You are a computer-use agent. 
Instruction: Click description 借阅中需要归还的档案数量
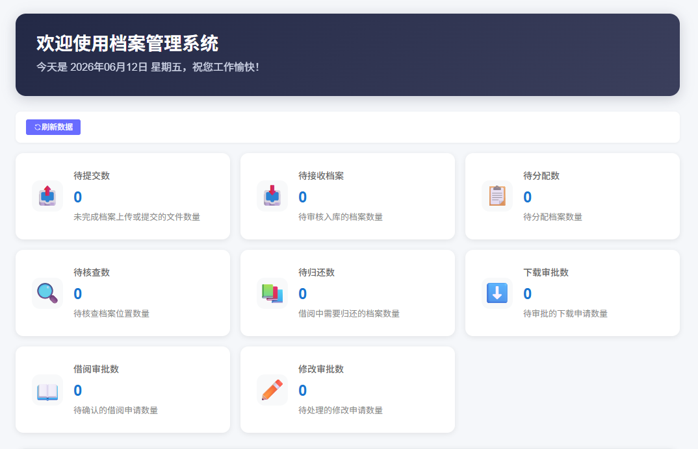[349, 314]
